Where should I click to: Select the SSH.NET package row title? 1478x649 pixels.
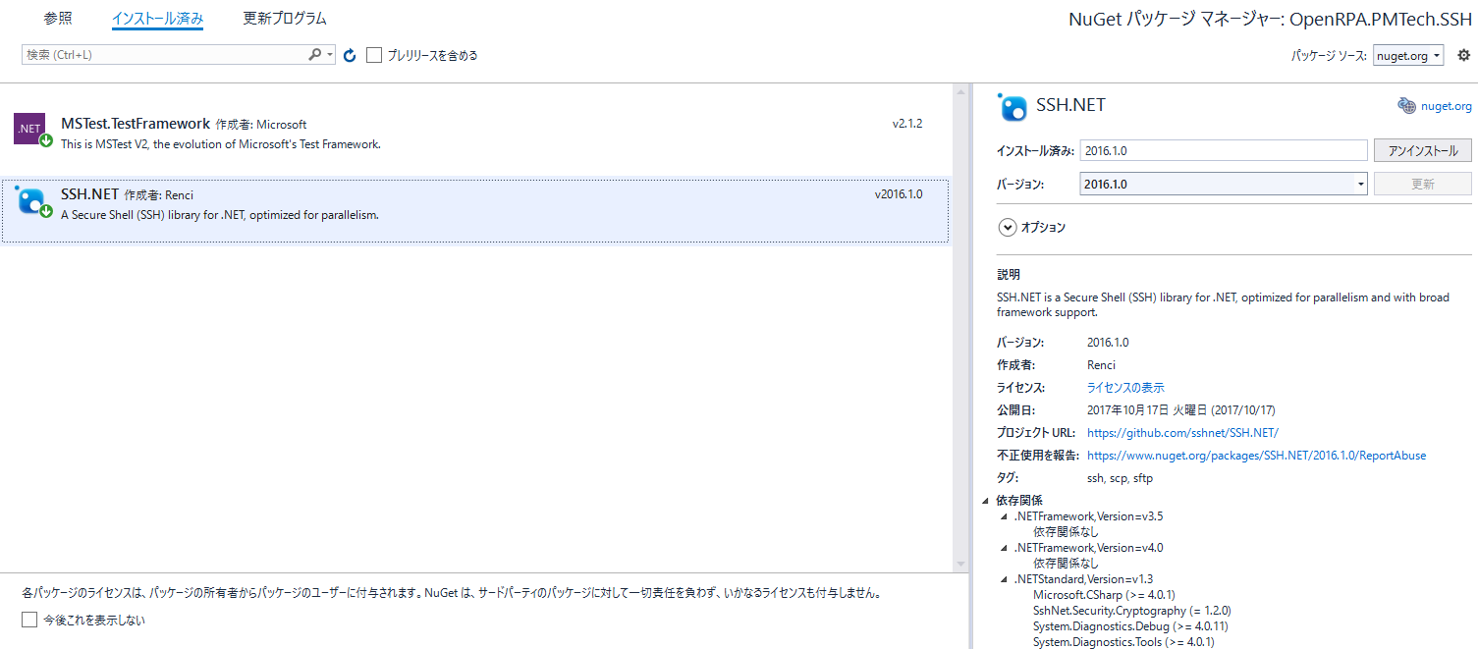point(90,194)
